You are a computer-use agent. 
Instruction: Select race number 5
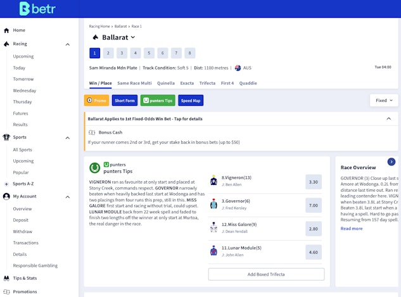149,53
